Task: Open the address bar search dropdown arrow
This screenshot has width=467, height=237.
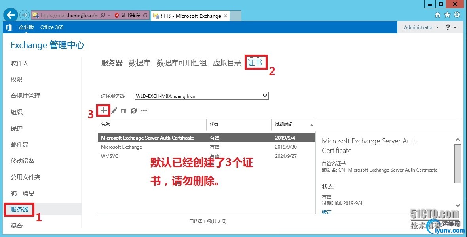Action: (x=109, y=15)
